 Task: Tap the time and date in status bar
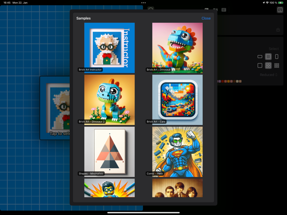[x=16, y=3]
